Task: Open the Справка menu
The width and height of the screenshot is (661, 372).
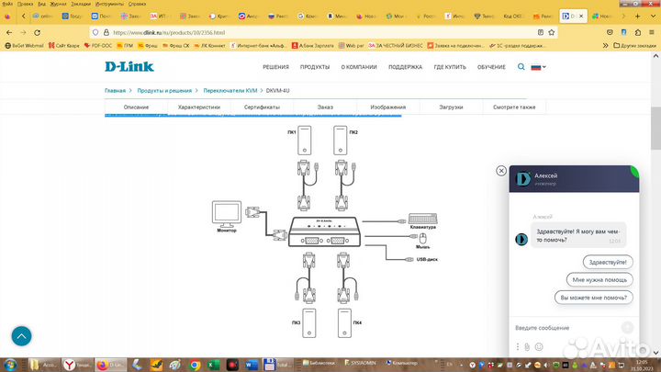Action: pos(137,4)
